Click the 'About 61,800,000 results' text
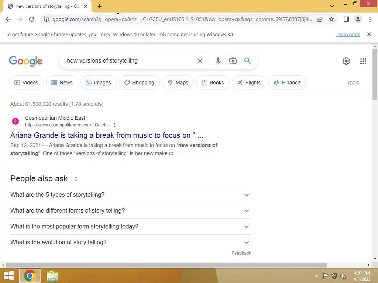The image size is (378, 283). pos(57,104)
